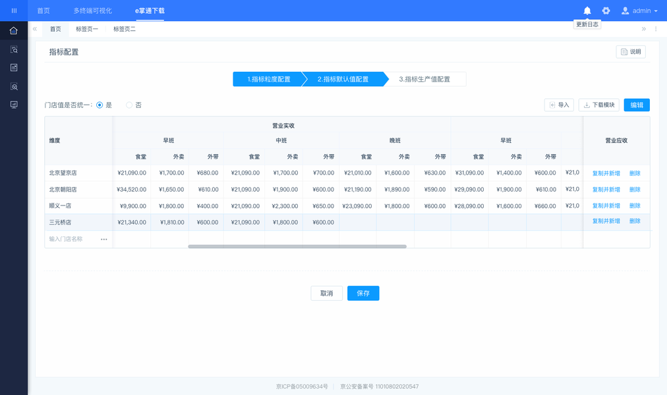Select the 北京望京店 row name

pyautogui.click(x=63, y=173)
